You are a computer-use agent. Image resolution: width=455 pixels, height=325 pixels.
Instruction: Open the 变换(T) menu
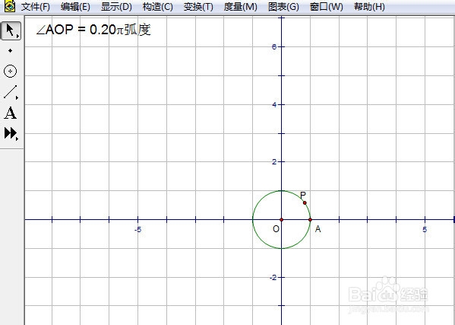pos(198,7)
